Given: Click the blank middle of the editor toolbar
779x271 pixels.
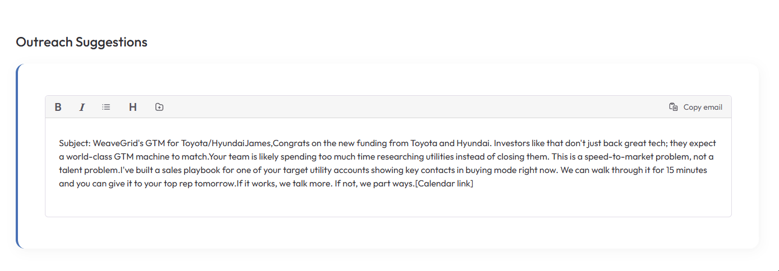Looking at the screenshot, I should [x=415, y=107].
